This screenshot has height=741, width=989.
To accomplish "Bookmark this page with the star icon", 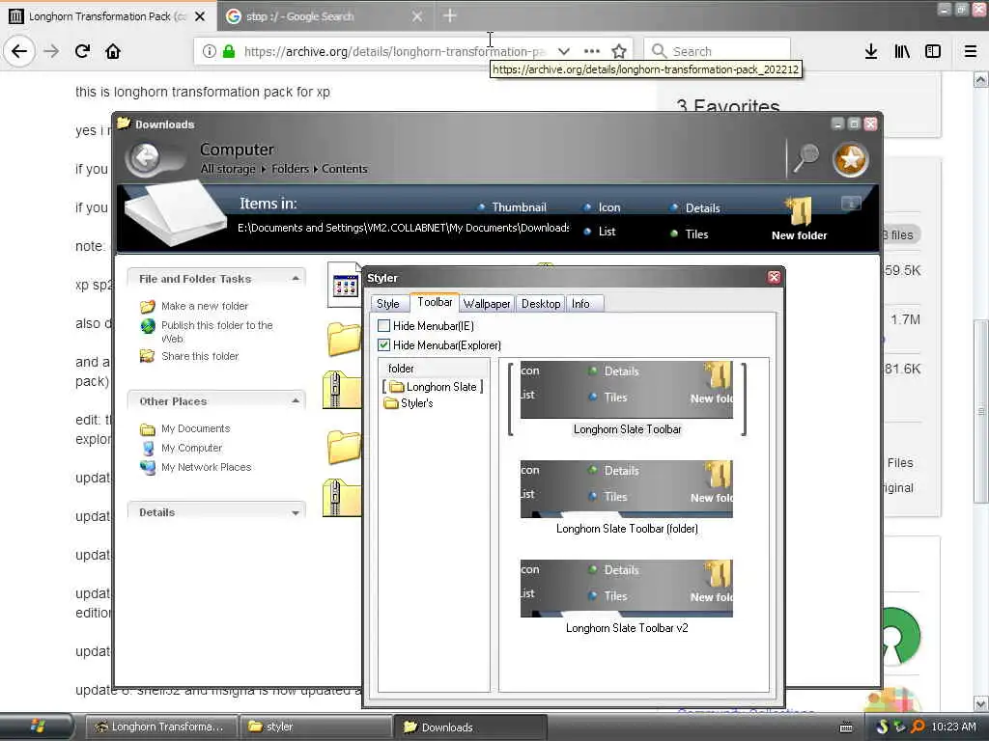I will tap(619, 51).
